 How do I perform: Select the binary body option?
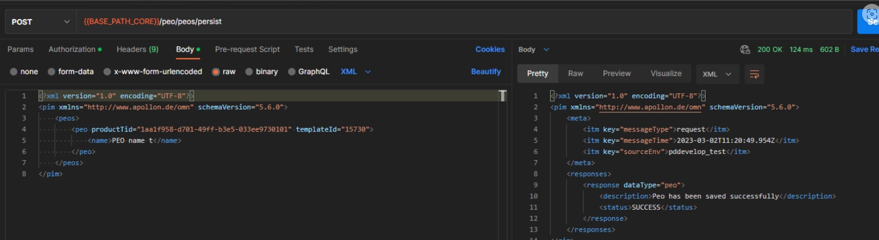(x=249, y=71)
